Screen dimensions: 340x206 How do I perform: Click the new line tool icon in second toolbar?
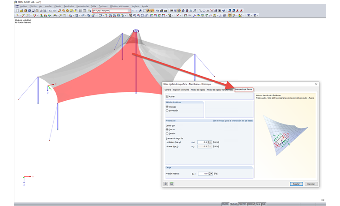coord(24,15)
